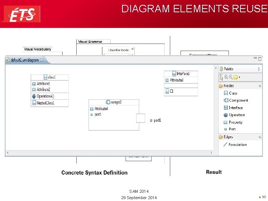The image size is (268, 201).
Task: Select the default2.umldiagram editor tab
Action: coord(25,60)
